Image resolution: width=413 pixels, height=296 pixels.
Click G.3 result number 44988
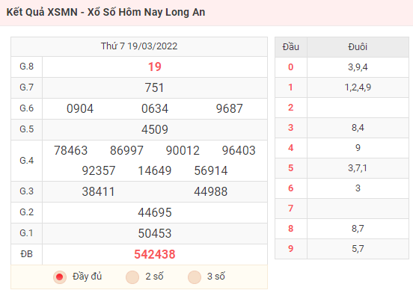click(x=211, y=191)
